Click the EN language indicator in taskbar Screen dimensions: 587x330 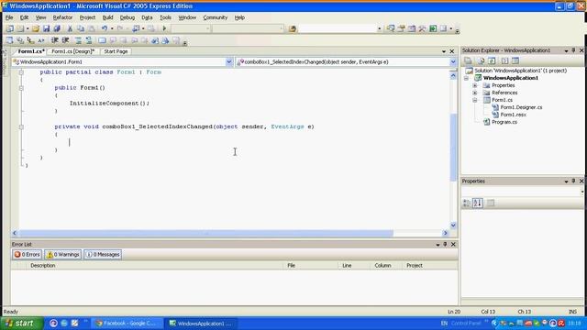[444, 324]
